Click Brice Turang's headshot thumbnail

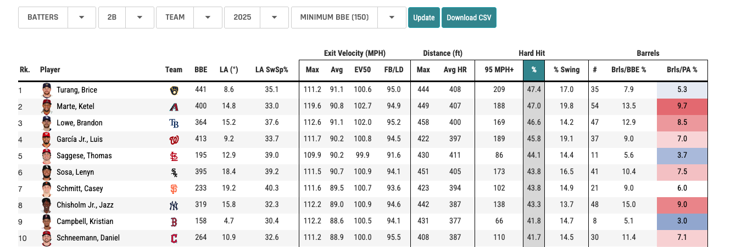pyautogui.click(x=47, y=90)
